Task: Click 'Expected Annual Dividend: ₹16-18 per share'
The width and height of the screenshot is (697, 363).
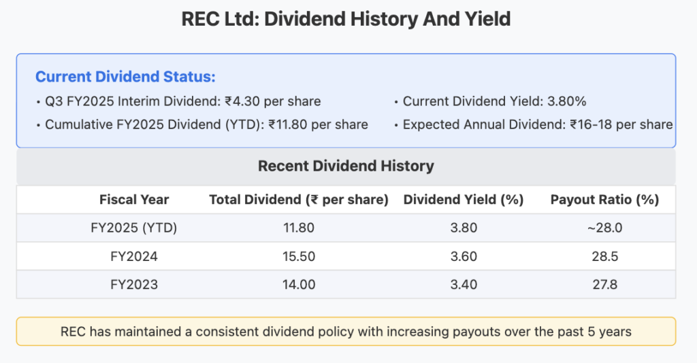Action: click(538, 124)
